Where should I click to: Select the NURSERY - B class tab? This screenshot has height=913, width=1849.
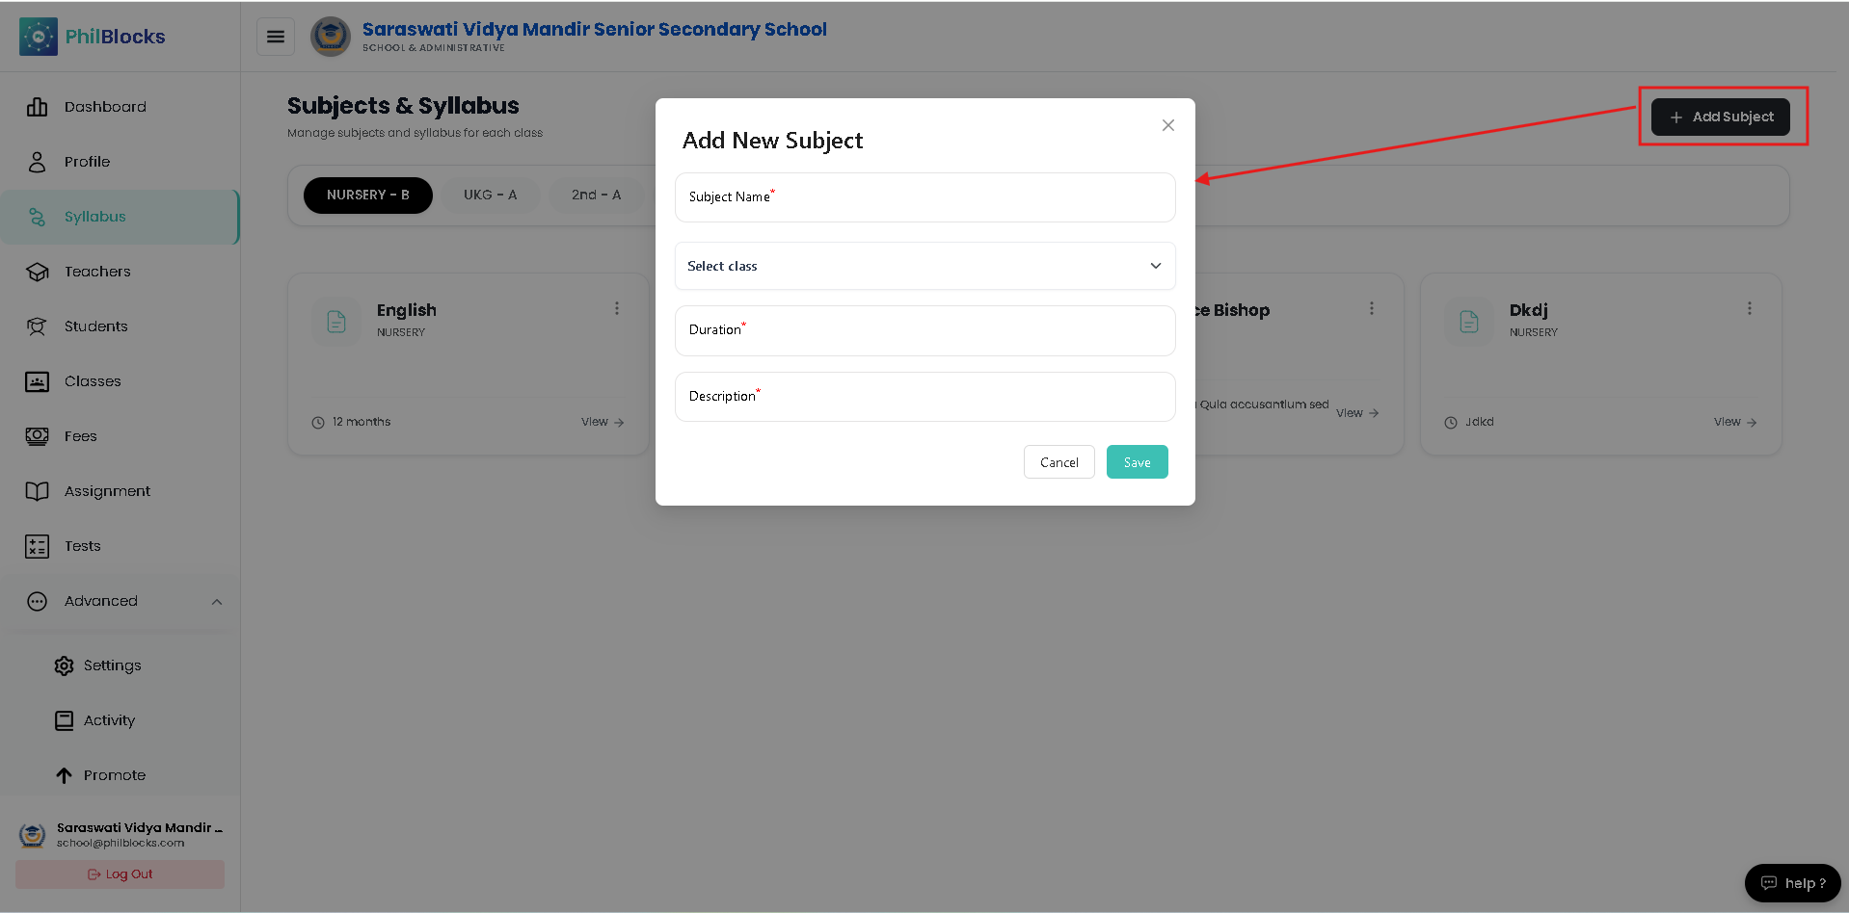(368, 196)
